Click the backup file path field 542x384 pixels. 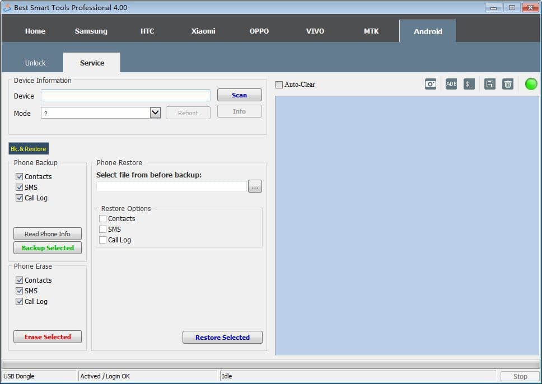point(171,186)
